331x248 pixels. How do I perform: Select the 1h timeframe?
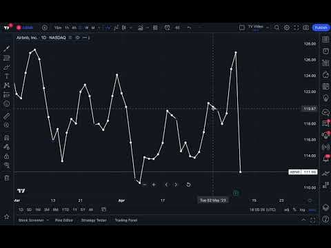click(67, 28)
